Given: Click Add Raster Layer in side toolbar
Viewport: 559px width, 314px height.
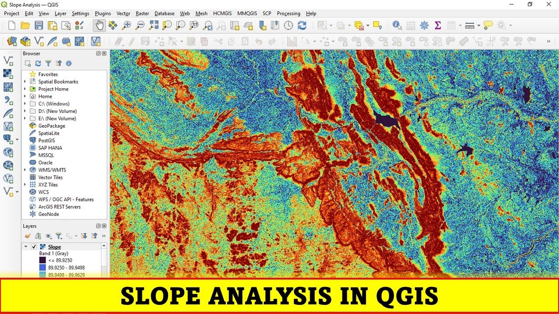Looking at the screenshot, I should 8,74.
